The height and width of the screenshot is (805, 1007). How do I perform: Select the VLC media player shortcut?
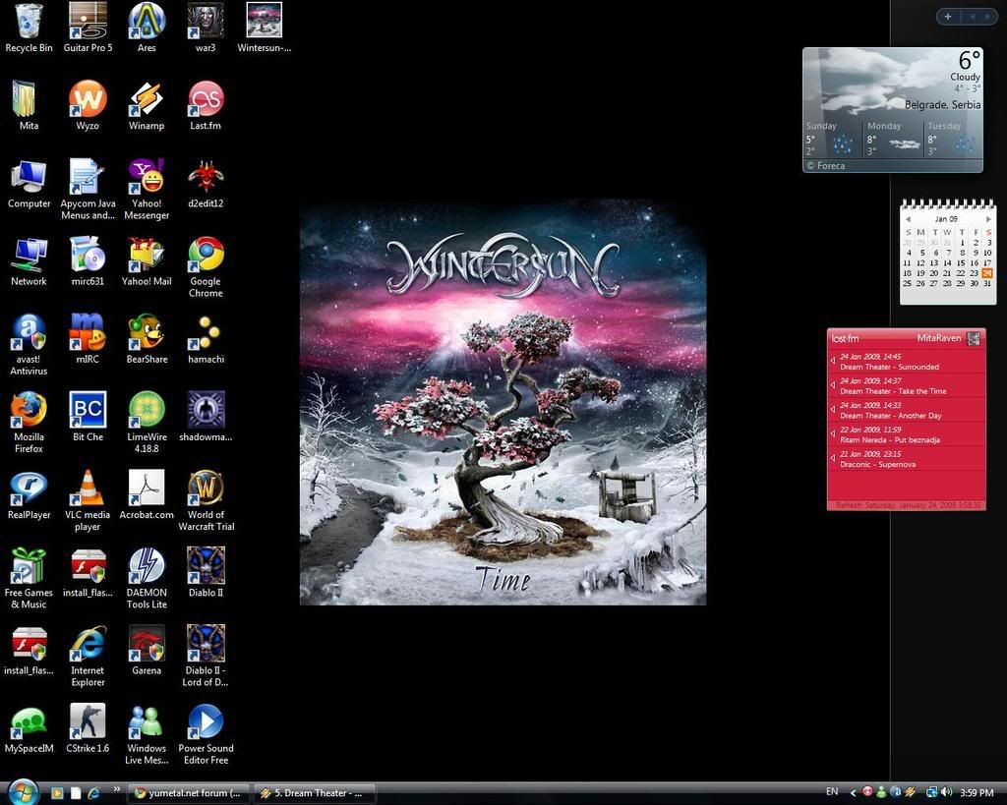click(x=88, y=489)
